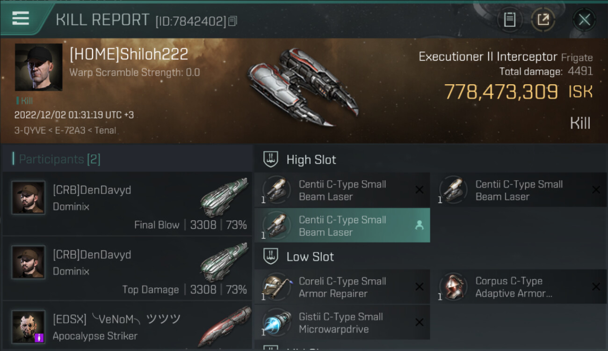Select first Centii C-Type Small Beam Laser
This screenshot has width=608, height=351.
342,190
